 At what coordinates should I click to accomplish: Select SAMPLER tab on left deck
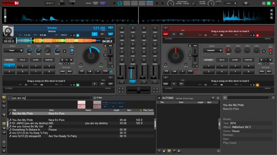pyautogui.click(x=49, y=60)
